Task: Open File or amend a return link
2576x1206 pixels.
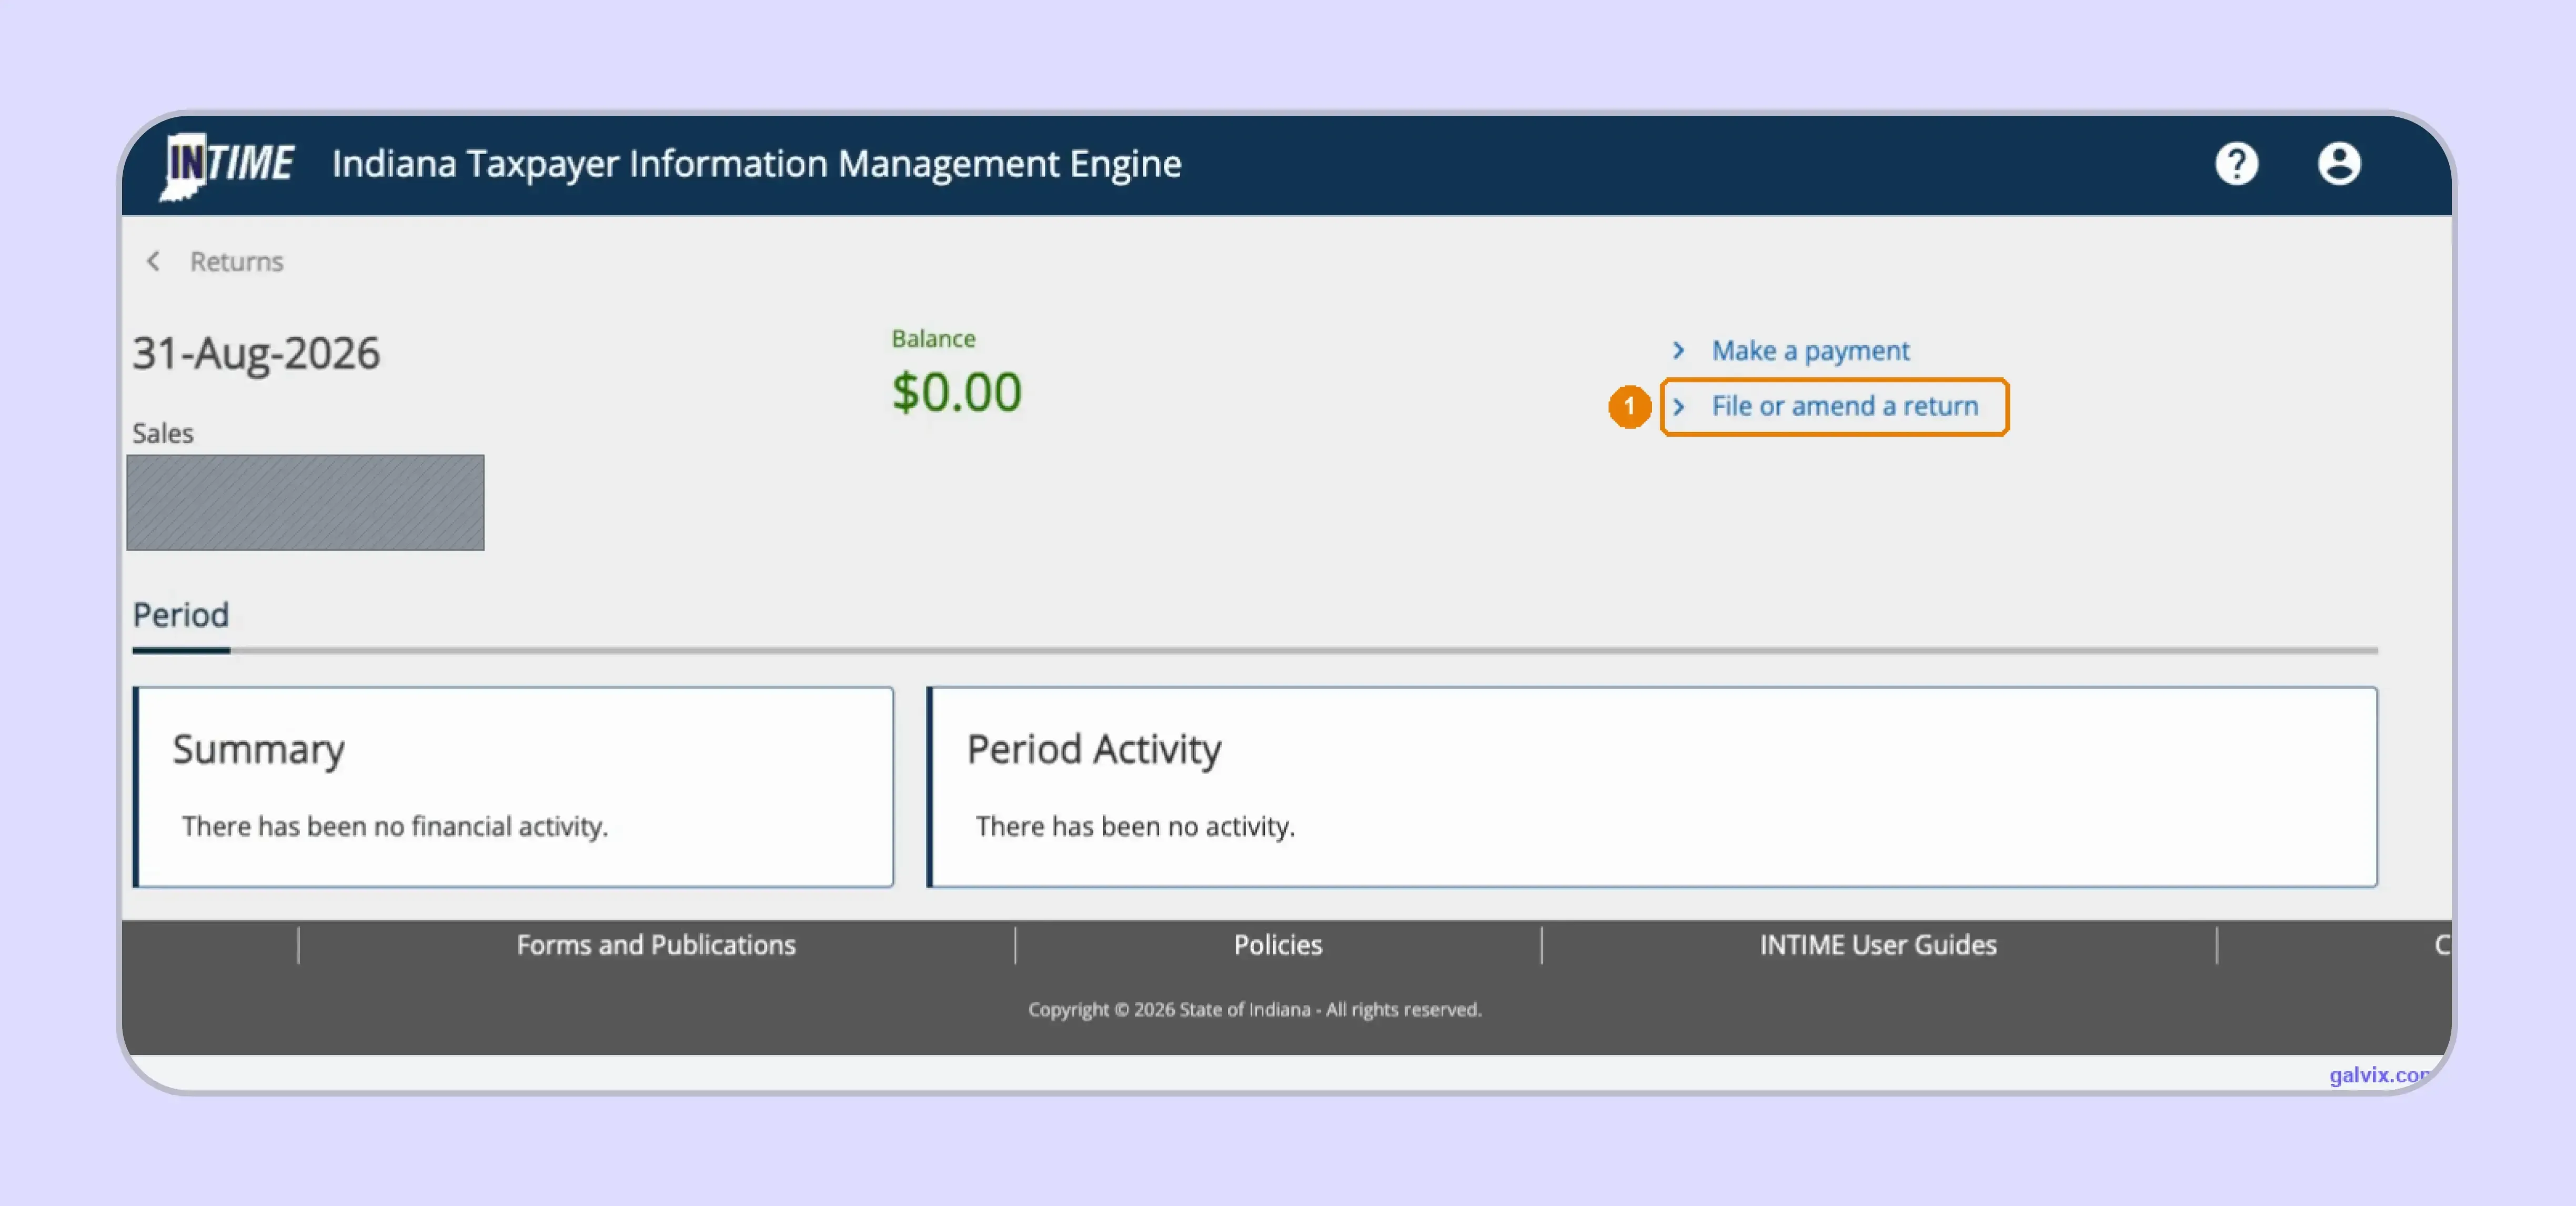Action: tap(1845, 406)
